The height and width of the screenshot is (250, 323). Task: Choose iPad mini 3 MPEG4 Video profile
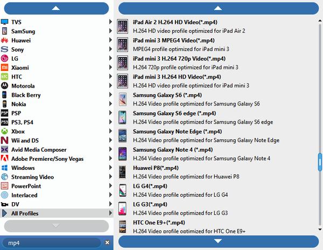coord(216,45)
